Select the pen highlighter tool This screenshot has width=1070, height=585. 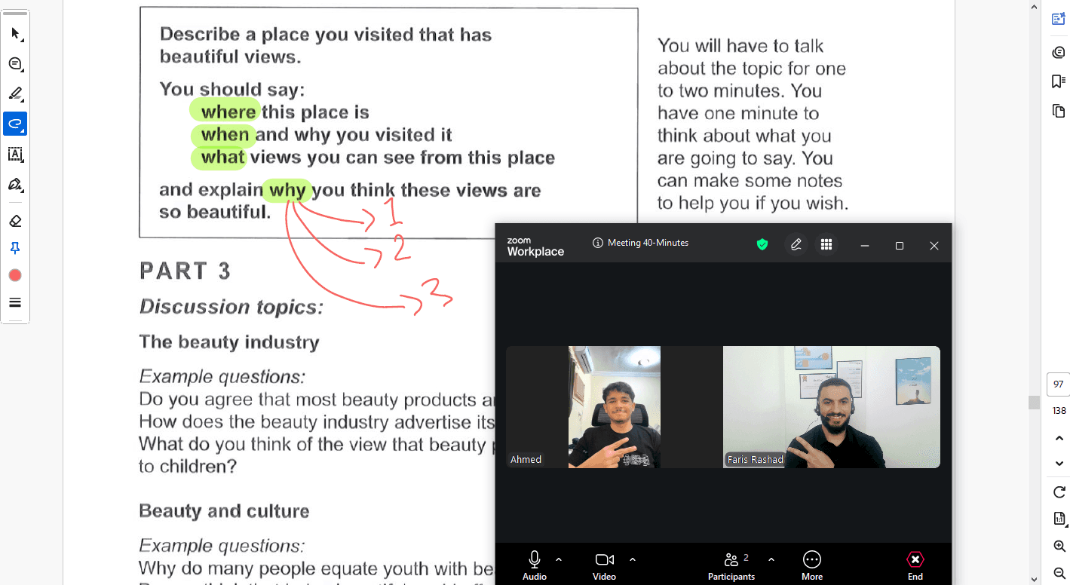pos(15,93)
